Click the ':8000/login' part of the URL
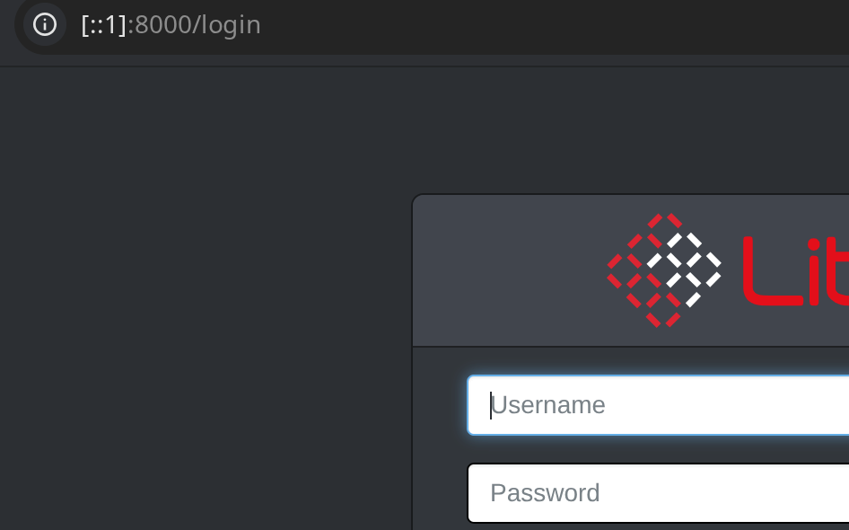This screenshot has height=530, width=849. [x=194, y=25]
